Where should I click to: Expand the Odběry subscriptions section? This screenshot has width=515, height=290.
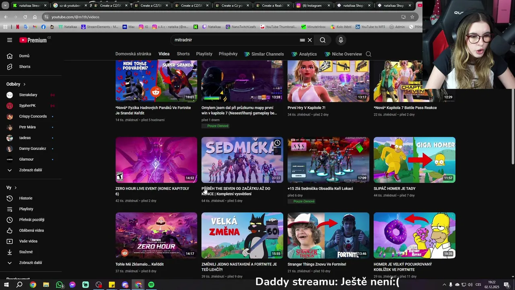coord(16,84)
